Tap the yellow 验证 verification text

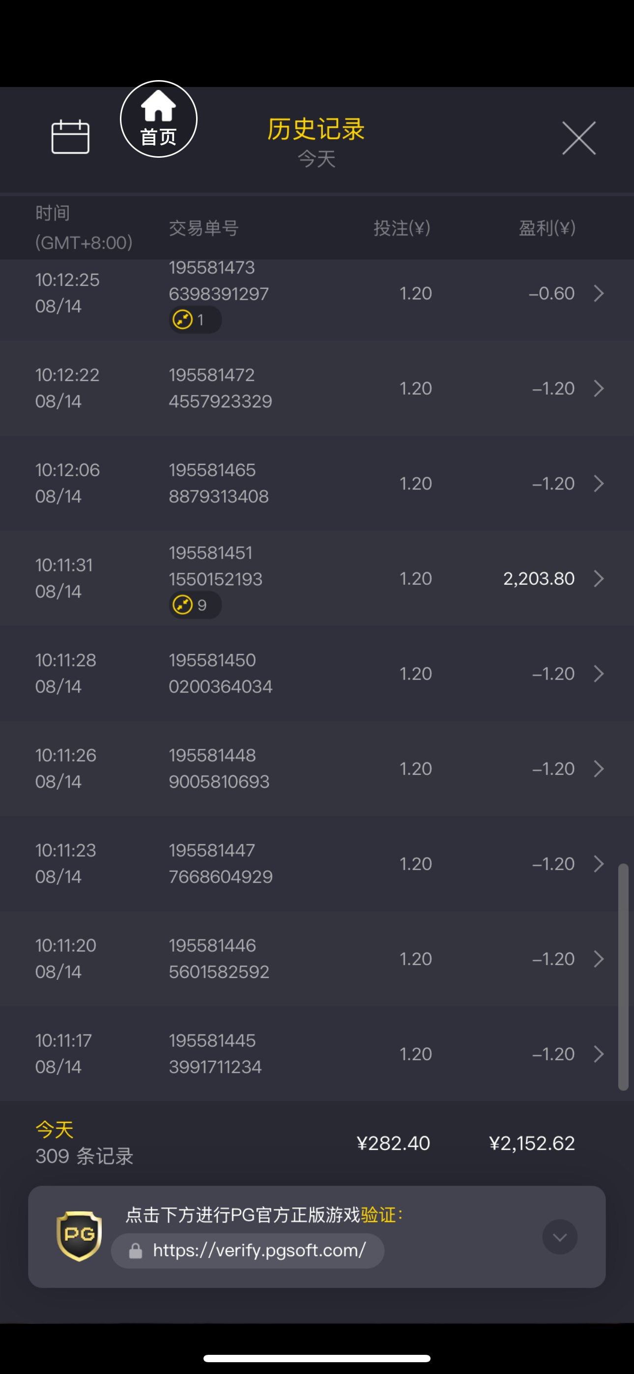[378, 1215]
